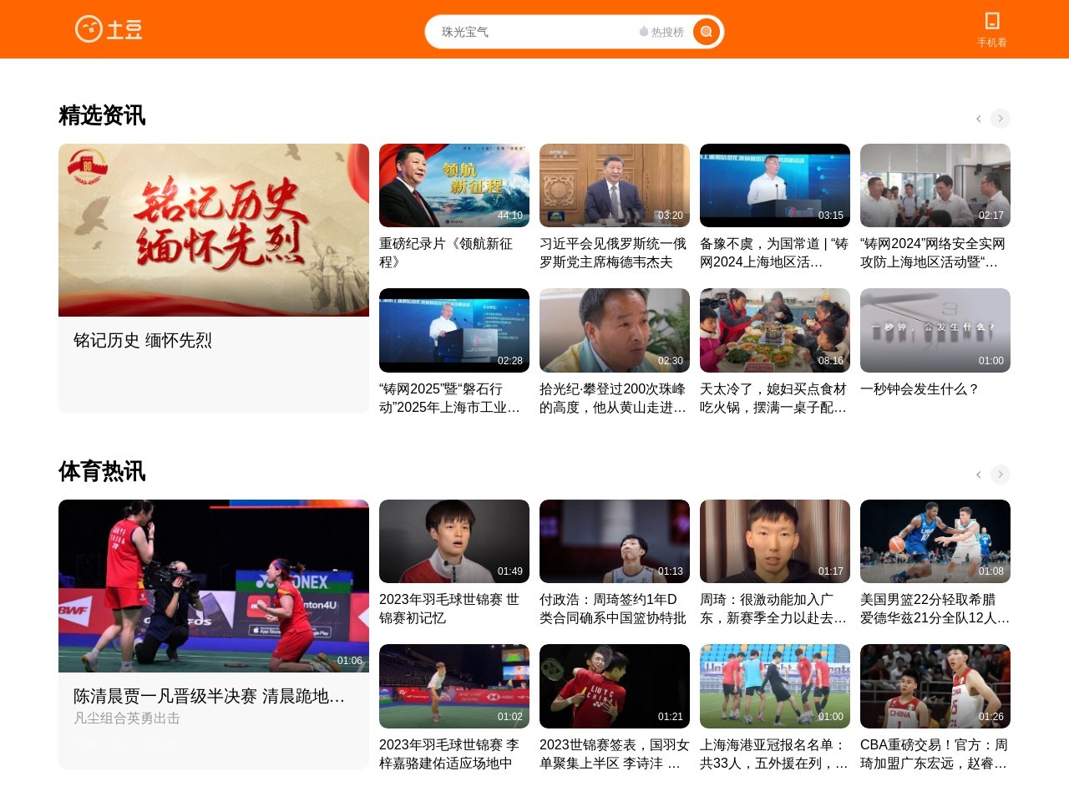
Task: Click the play duration badge showing 44:10
Action: [511, 215]
